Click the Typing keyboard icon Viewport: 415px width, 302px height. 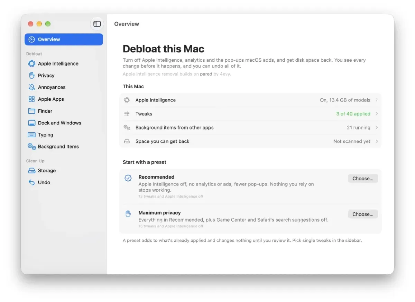click(32, 135)
